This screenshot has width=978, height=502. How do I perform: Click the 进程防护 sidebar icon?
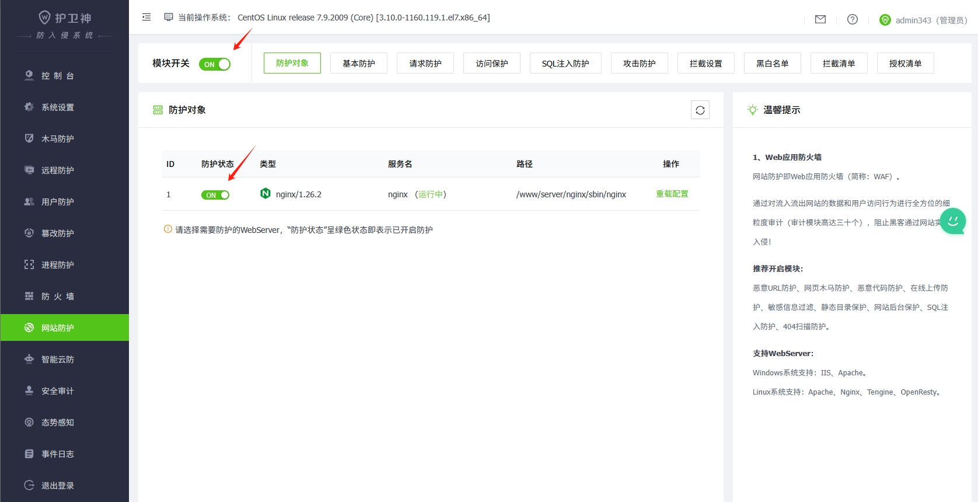point(29,264)
